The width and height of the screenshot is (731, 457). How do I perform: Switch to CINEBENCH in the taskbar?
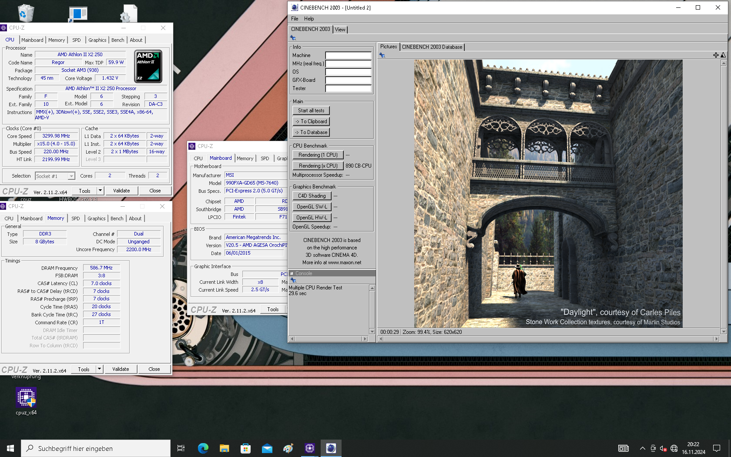331,448
